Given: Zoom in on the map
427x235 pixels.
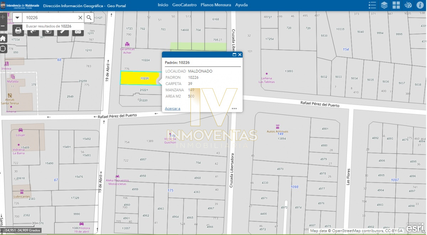Looking at the screenshot, I should [3, 16].
